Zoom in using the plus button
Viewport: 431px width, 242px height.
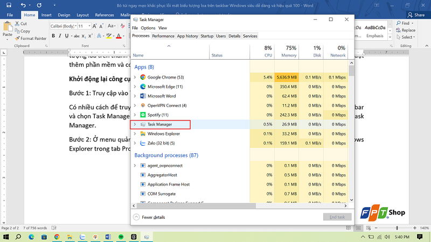tap(415, 228)
